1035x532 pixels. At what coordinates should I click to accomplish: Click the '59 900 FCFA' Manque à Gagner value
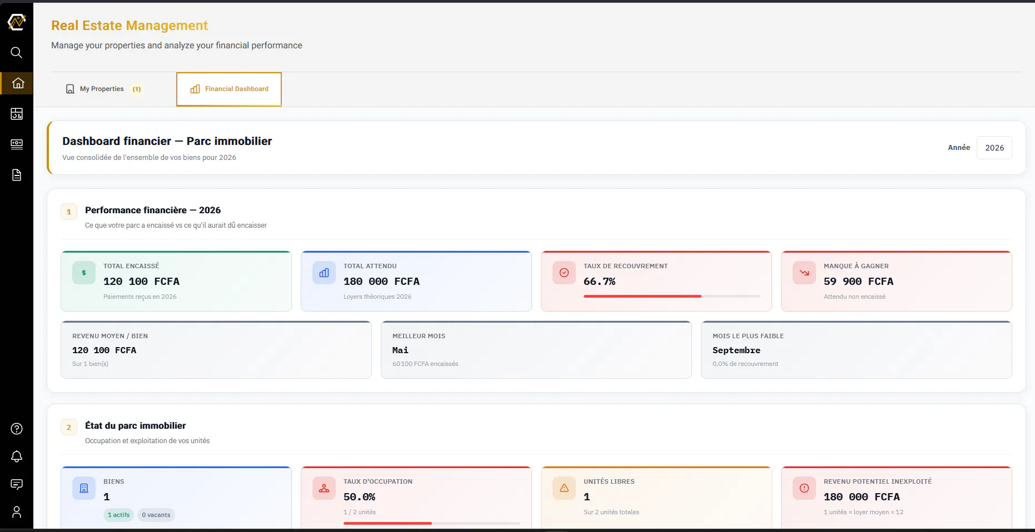click(x=859, y=282)
